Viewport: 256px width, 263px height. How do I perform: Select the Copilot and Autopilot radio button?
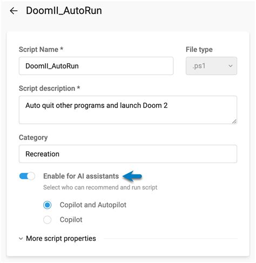48,205
